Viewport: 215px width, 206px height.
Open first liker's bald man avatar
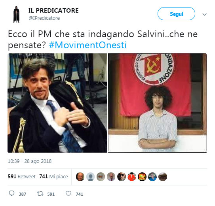click(80, 177)
